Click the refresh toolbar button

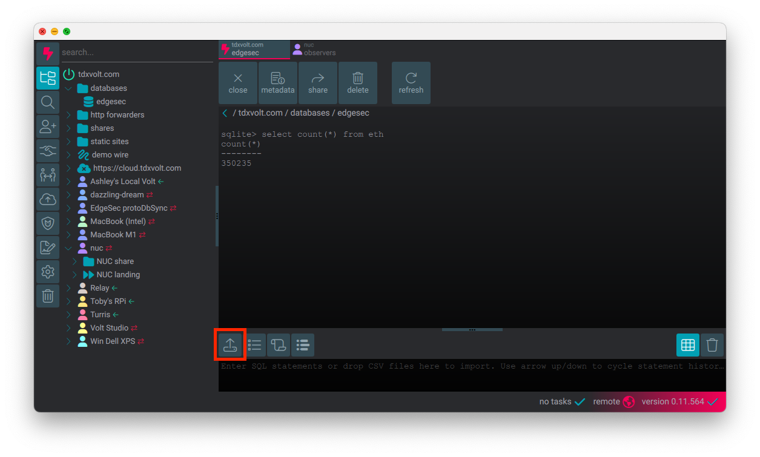point(411,83)
